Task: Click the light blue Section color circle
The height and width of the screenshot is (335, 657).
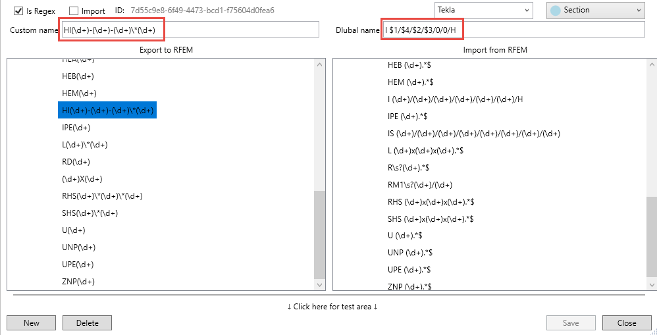Action: point(555,11)
